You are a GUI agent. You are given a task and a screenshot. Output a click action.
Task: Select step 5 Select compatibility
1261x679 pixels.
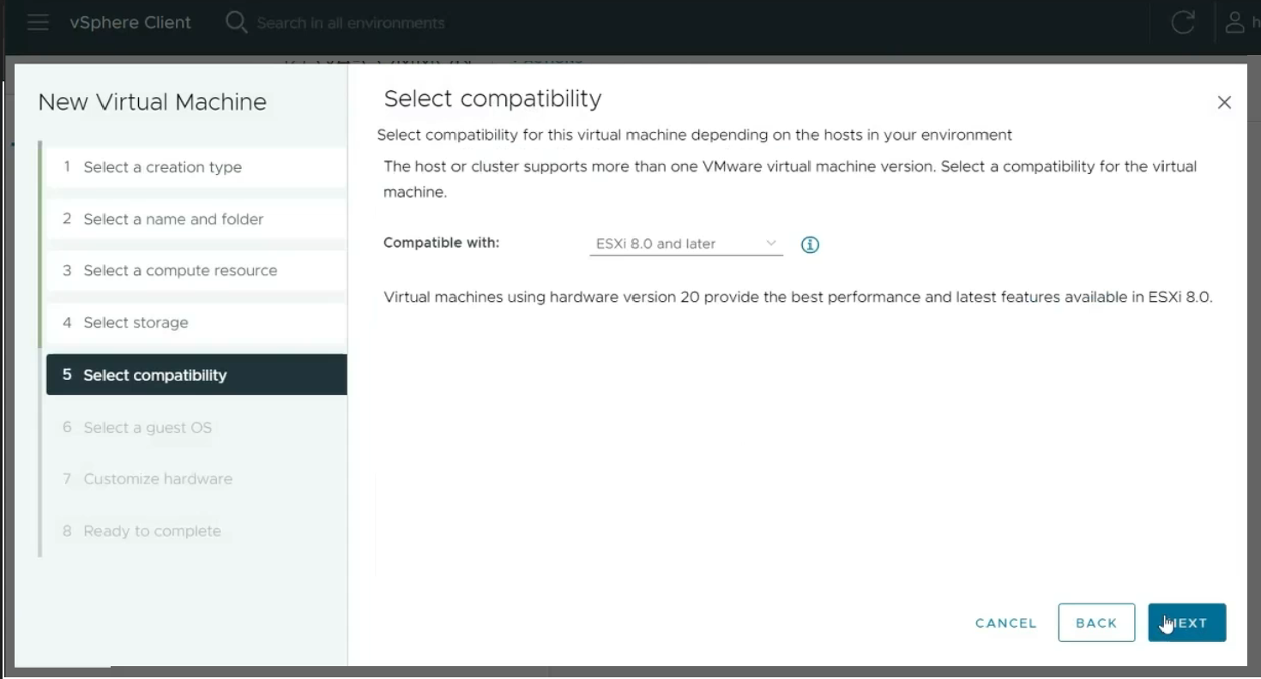154,376
